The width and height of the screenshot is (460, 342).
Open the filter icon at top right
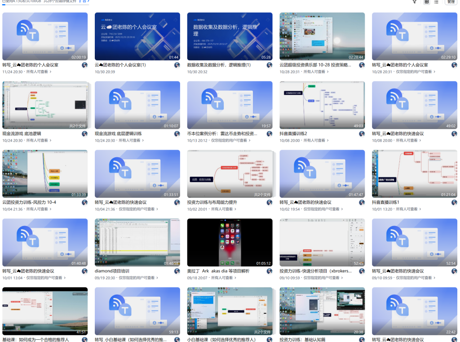(x=415, y=2)
